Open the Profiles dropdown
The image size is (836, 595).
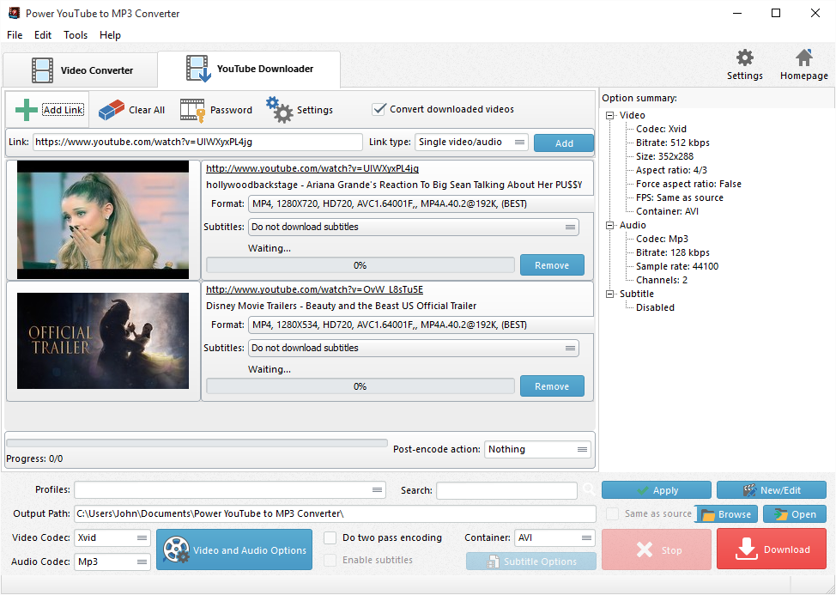click(230, 490)
